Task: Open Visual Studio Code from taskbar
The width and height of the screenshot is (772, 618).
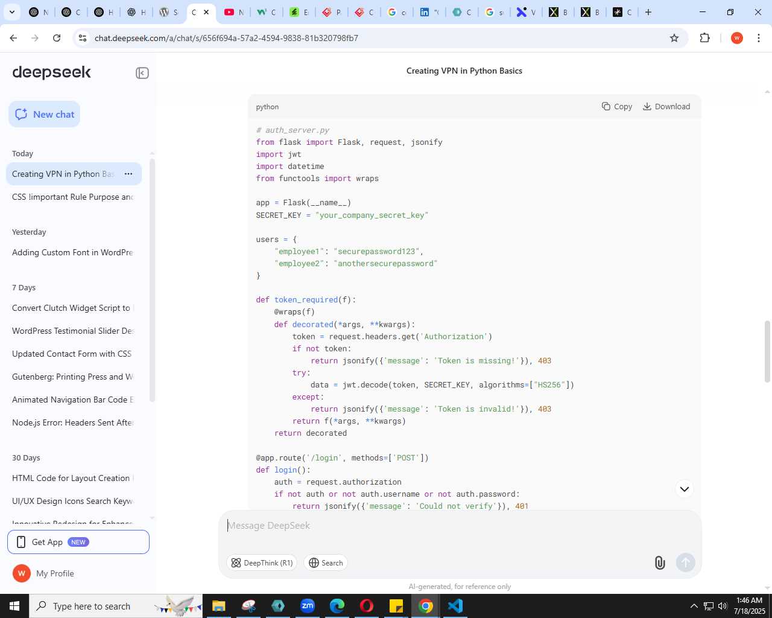Action: 455,606
